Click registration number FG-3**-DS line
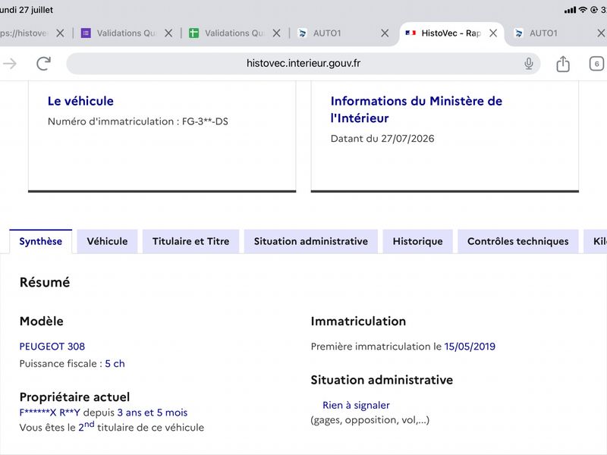607x455 pixels. click(138, 121)
